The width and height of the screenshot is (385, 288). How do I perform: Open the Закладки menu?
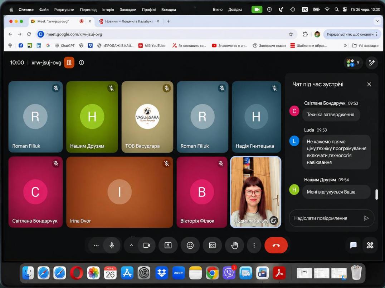[128, 10]
